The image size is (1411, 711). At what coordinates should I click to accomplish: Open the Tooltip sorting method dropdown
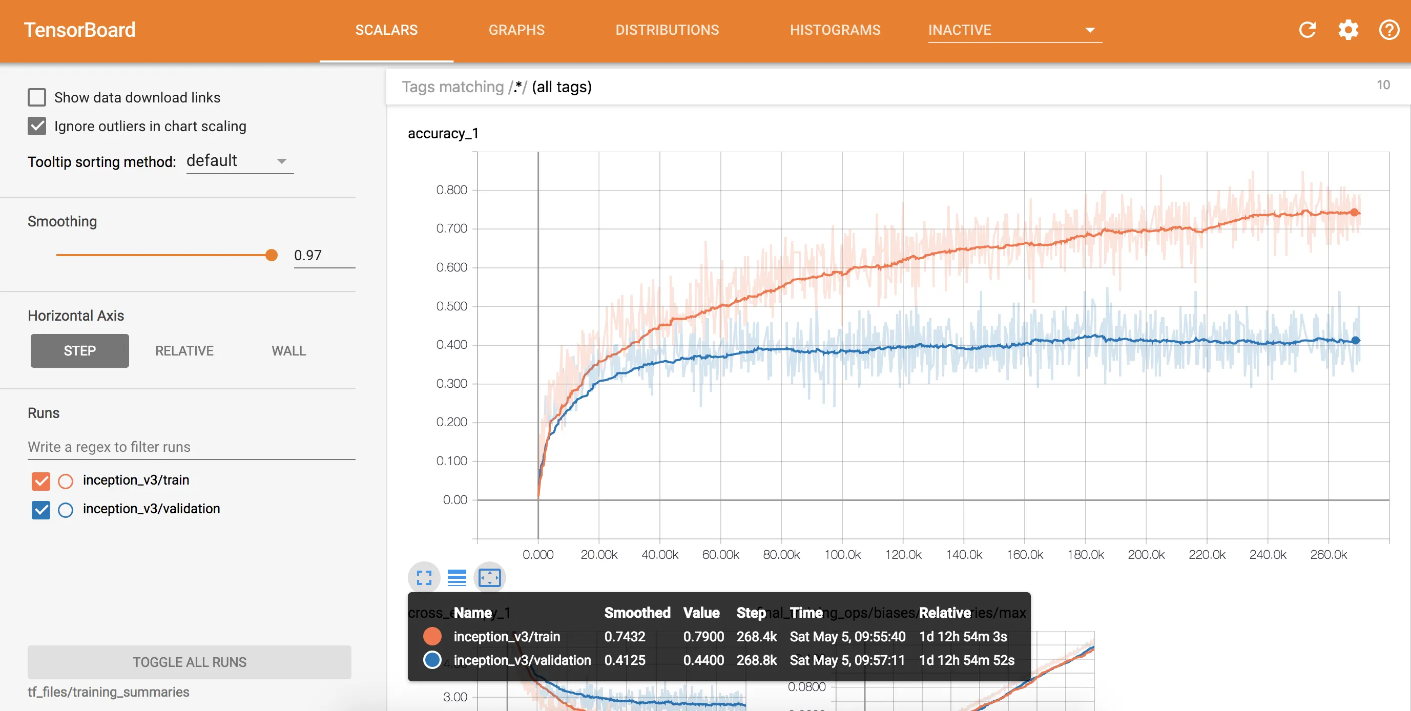(239, 161)
